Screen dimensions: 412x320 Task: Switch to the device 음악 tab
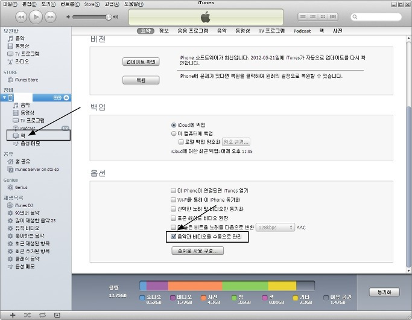[222, 31]
